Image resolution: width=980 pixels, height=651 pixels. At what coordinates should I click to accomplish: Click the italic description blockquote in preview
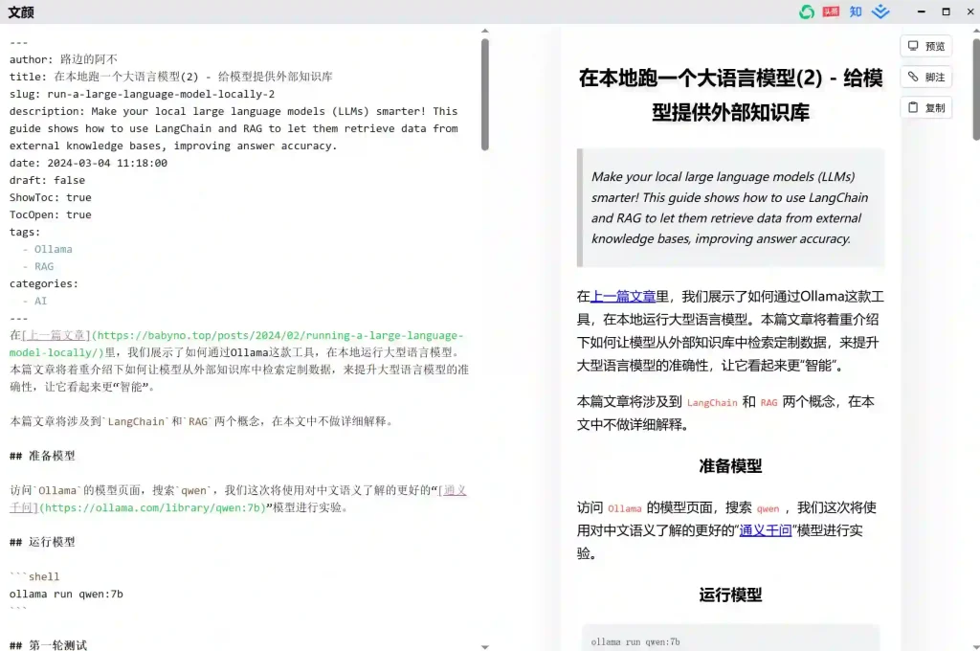point(730,208)
